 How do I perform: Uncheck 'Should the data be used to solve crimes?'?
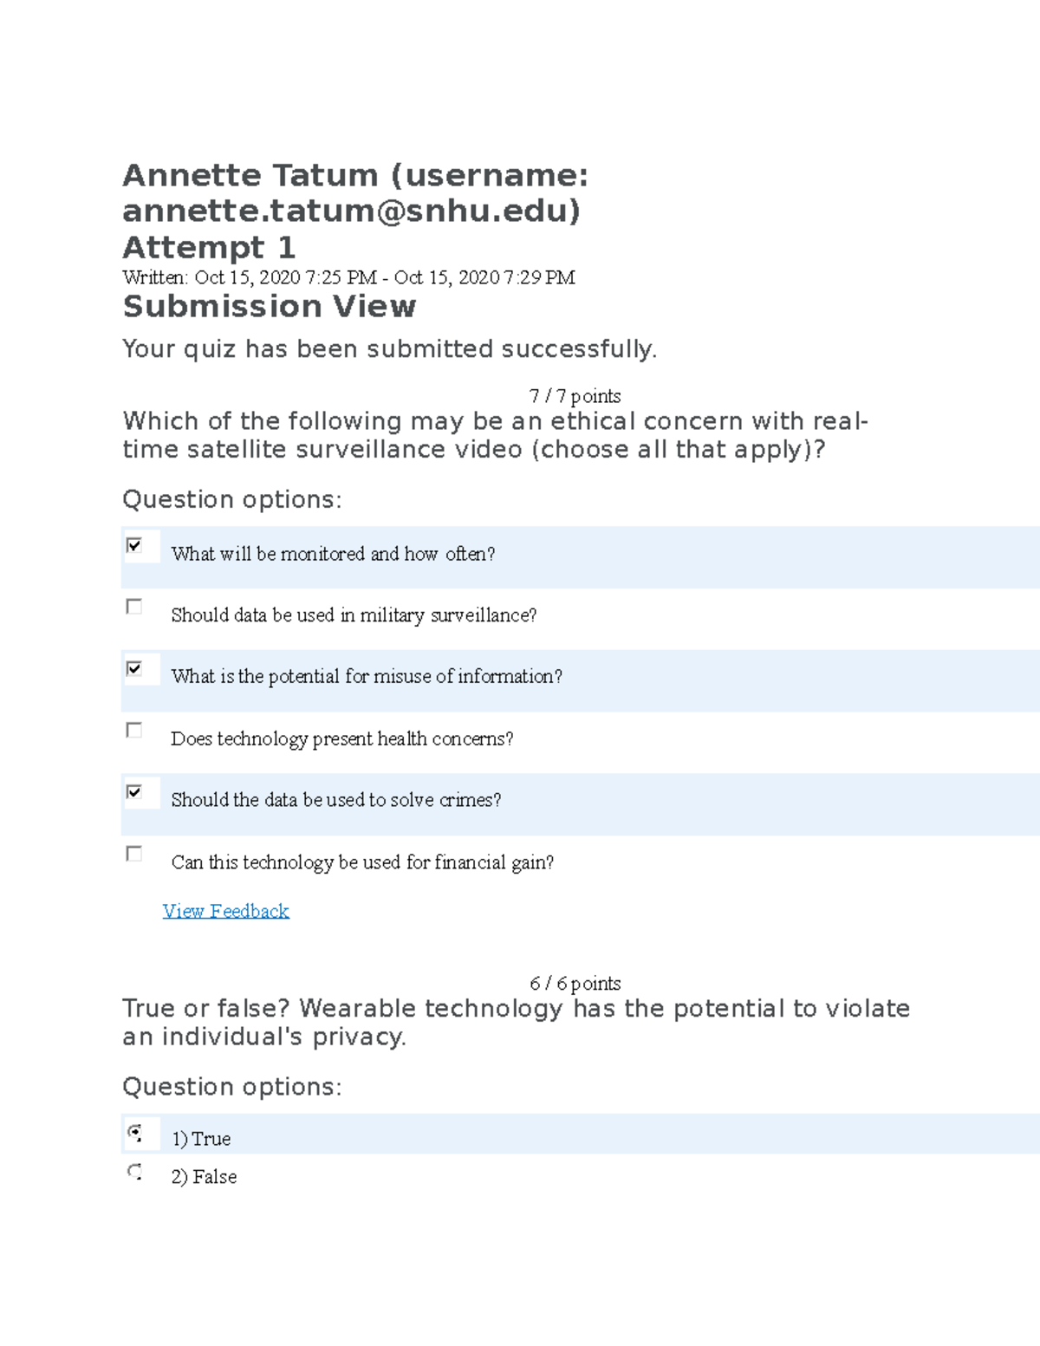[134, 792]
